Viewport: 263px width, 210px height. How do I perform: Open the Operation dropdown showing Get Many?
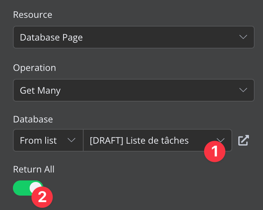coord(133,90)
